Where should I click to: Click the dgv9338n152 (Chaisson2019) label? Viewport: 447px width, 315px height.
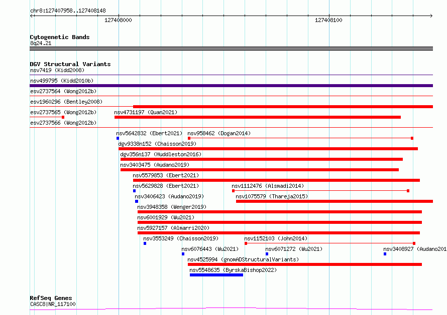click(157, 144)
